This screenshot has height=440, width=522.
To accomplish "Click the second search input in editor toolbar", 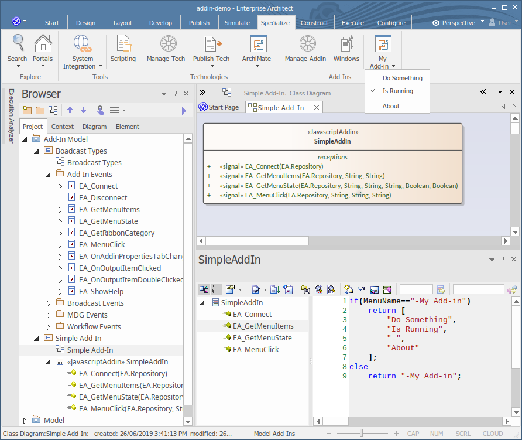I will point(478,289).
